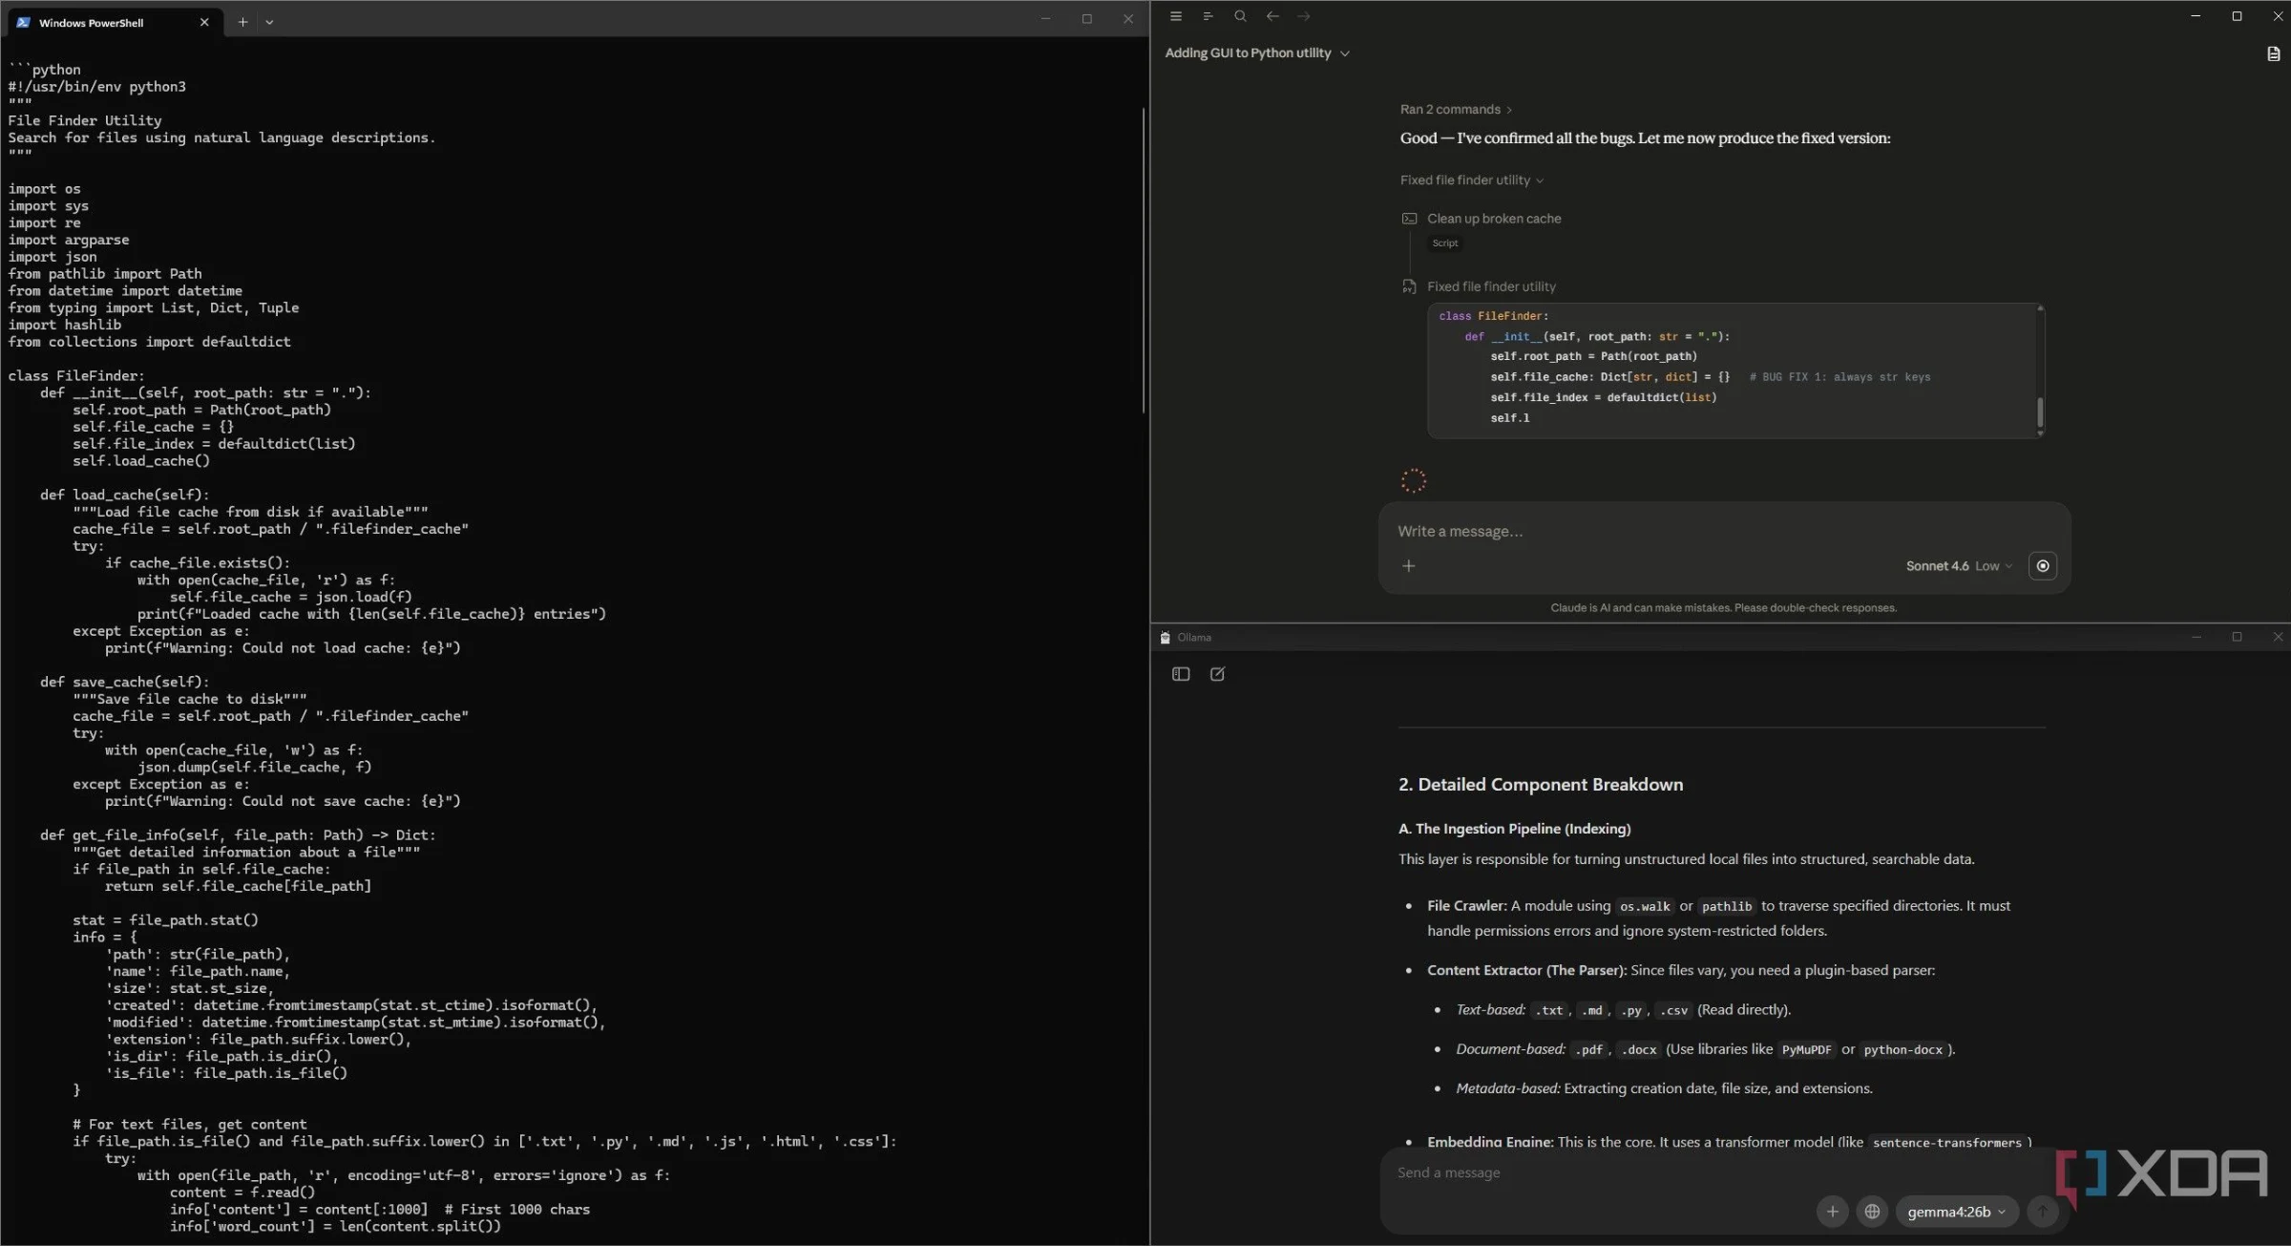Click def save_cache(self) line in PowerShell
The height and width of the screenshot is (1246, 2291).
124,682
